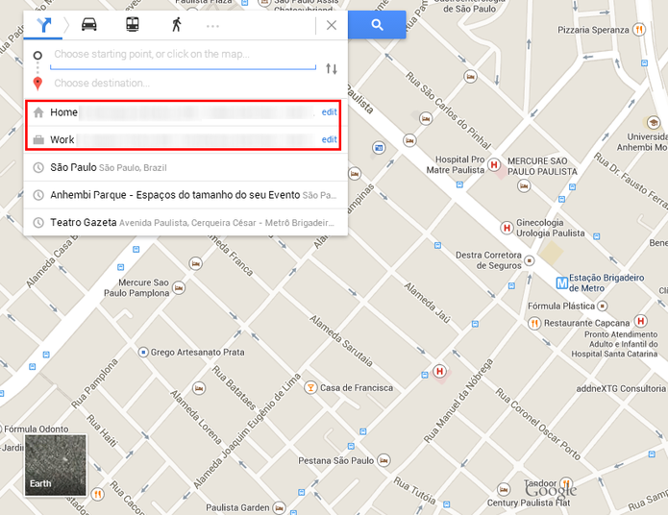
Task: Open Ginecologia Urologia Paulista hospital marker
Action: (x=507, y=228)
